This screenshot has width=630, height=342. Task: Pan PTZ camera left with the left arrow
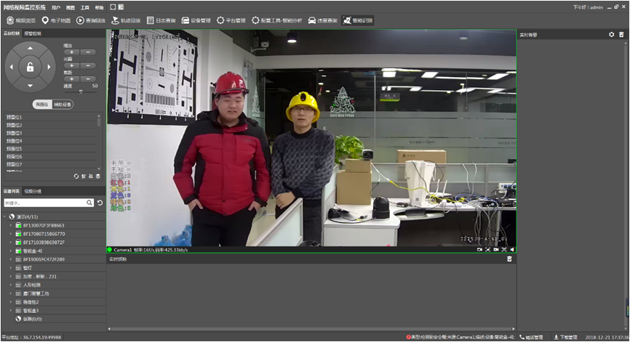11,67
